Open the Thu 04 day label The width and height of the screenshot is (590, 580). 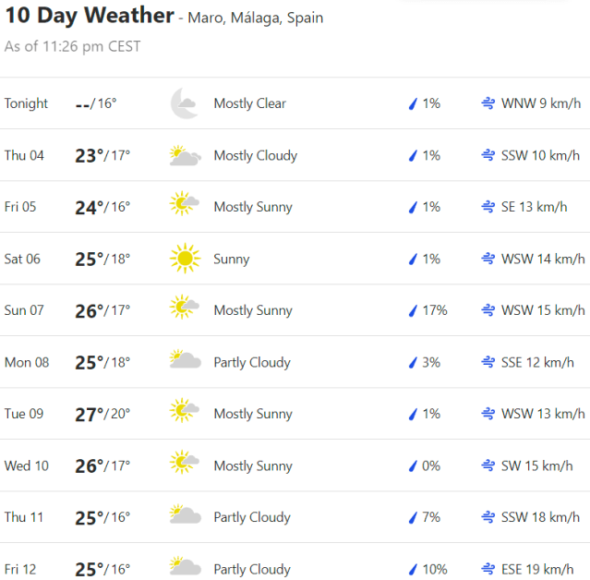point(24,155)
